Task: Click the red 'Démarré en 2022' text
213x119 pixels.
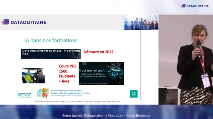Action: (98, 52)
